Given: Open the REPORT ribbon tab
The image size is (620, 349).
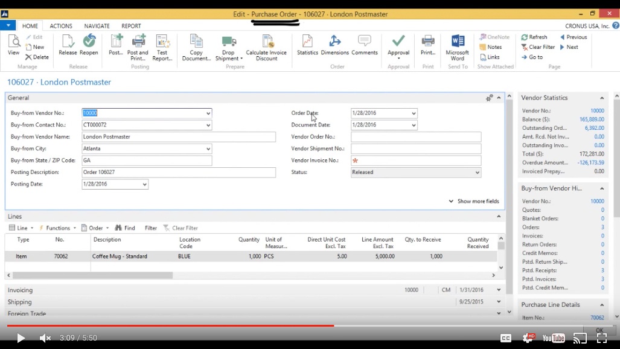Looking at the screenshot, I should [x=131, y=26].
